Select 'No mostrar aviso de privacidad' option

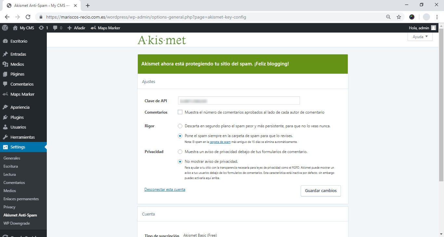click(x=180, y=161)
